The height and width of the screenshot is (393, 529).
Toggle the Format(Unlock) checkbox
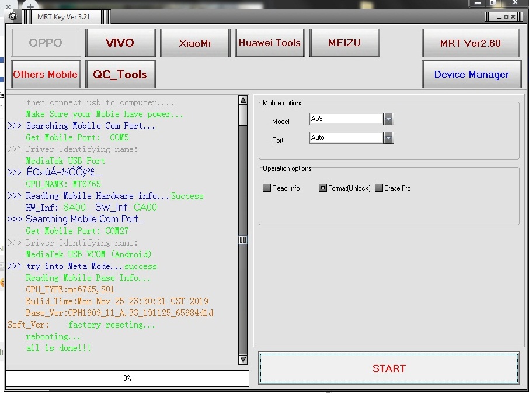coord(323,188)
